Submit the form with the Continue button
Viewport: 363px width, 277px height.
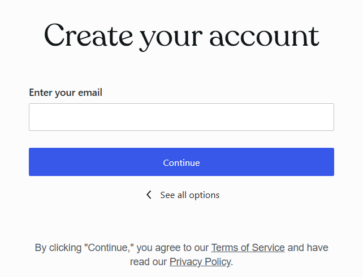(x=181, y=162)
